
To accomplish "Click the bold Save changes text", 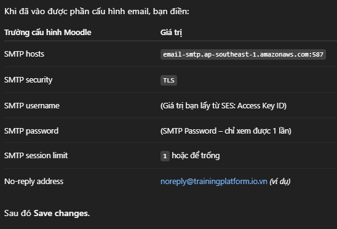I will pos(61,213).
